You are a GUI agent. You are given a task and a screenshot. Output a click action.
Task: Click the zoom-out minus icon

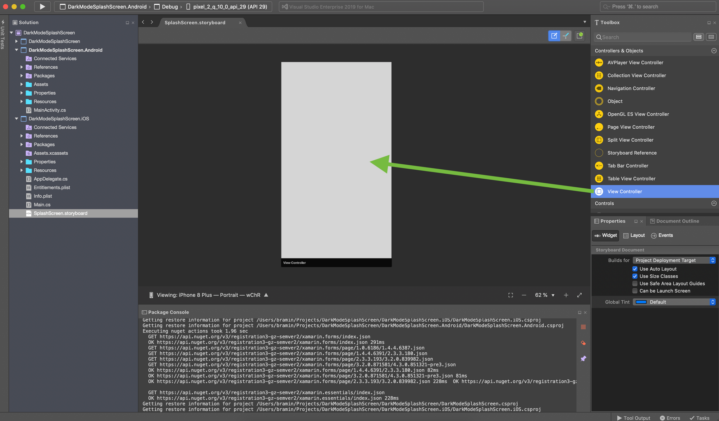tap(524, 295)
